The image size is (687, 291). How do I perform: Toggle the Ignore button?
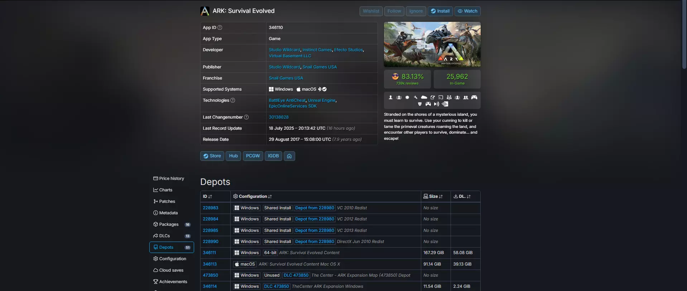(x=416, y=11)
